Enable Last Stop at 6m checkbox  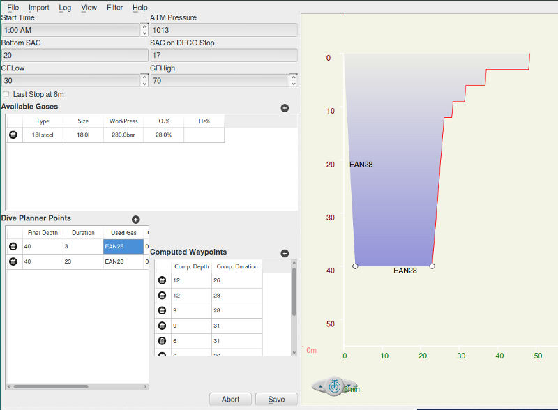[6, 94]
